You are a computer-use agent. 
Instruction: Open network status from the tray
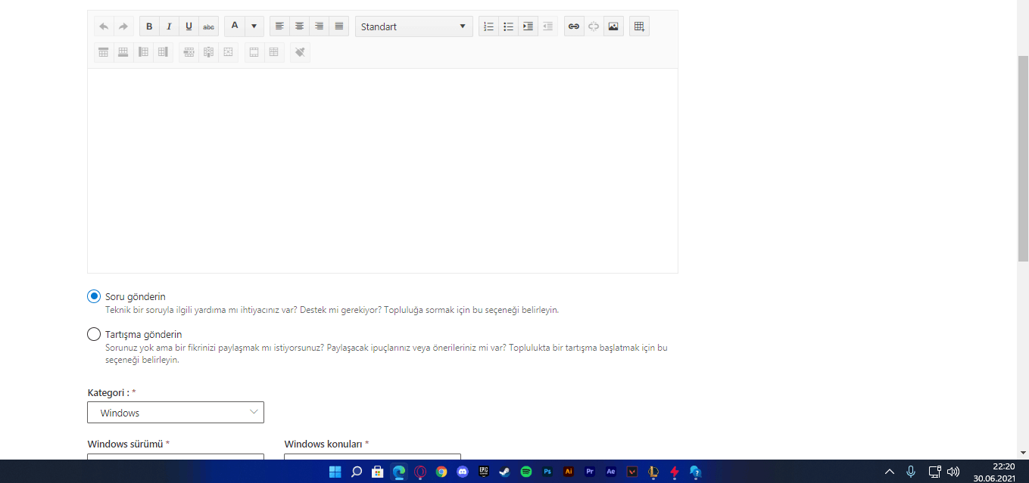point(935,472)
